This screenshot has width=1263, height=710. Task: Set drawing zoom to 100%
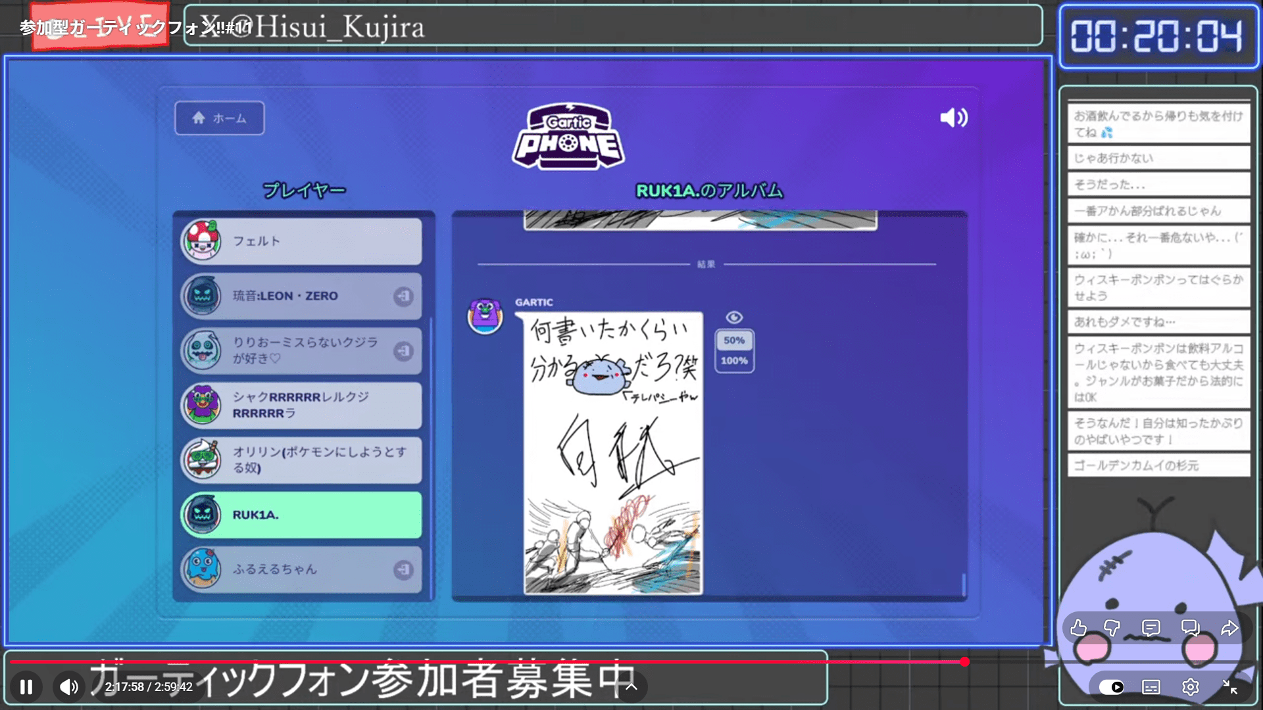tap(734, 360)
